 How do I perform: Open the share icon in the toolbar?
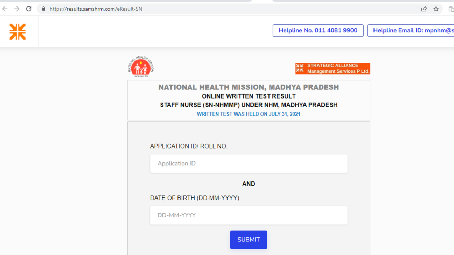click(424, 9)
